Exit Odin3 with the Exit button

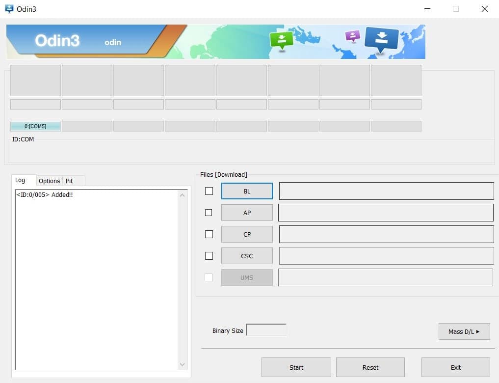point(456,367)
